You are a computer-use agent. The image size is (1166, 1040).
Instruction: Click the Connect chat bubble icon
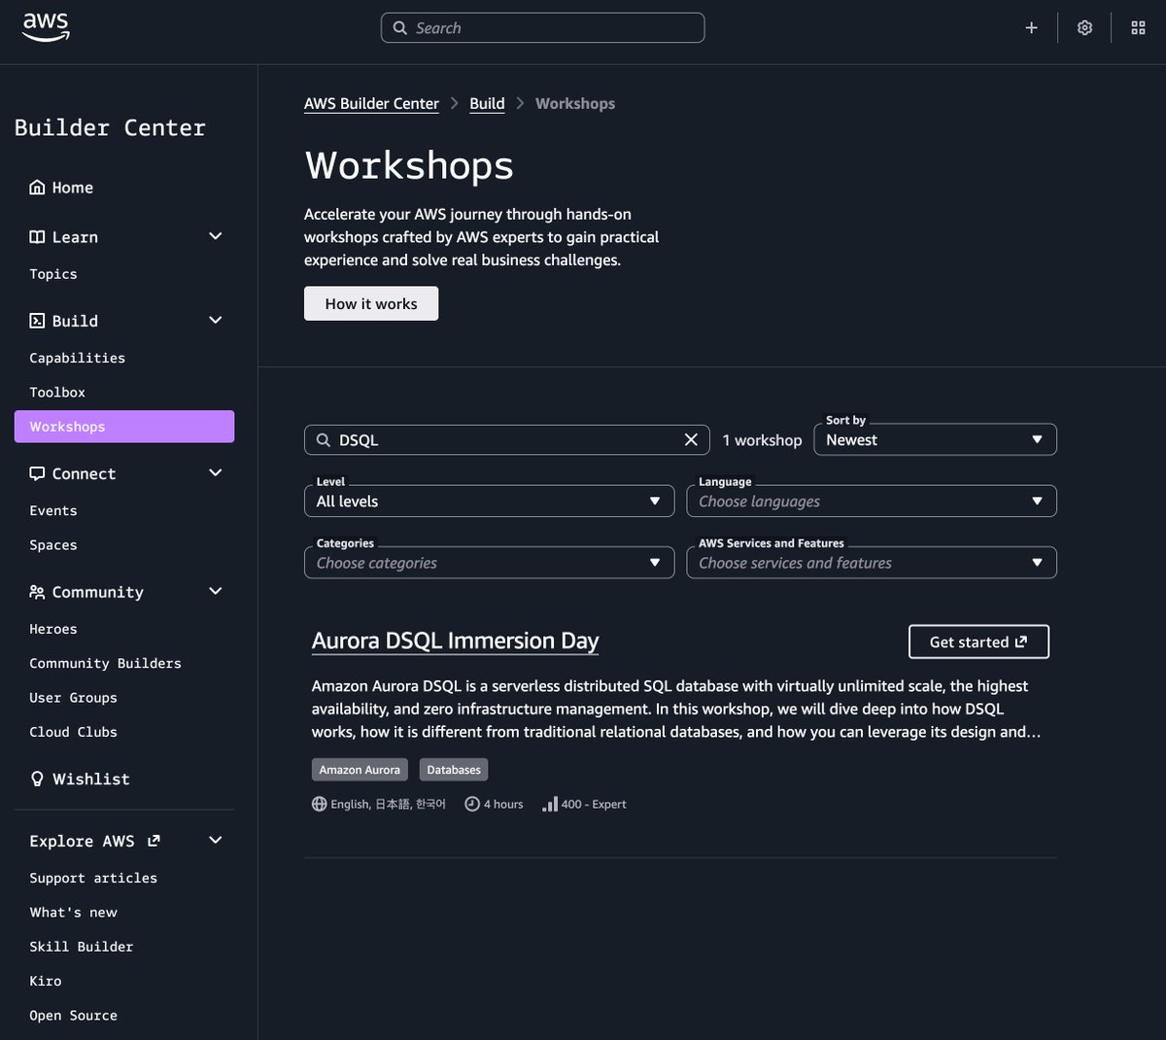click(x=37, y=473)
